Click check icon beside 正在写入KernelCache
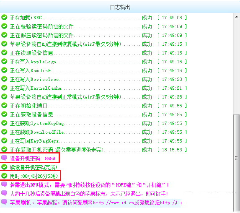Image resolution: width=240 pixels, height=213 pixels. (4, 88)
